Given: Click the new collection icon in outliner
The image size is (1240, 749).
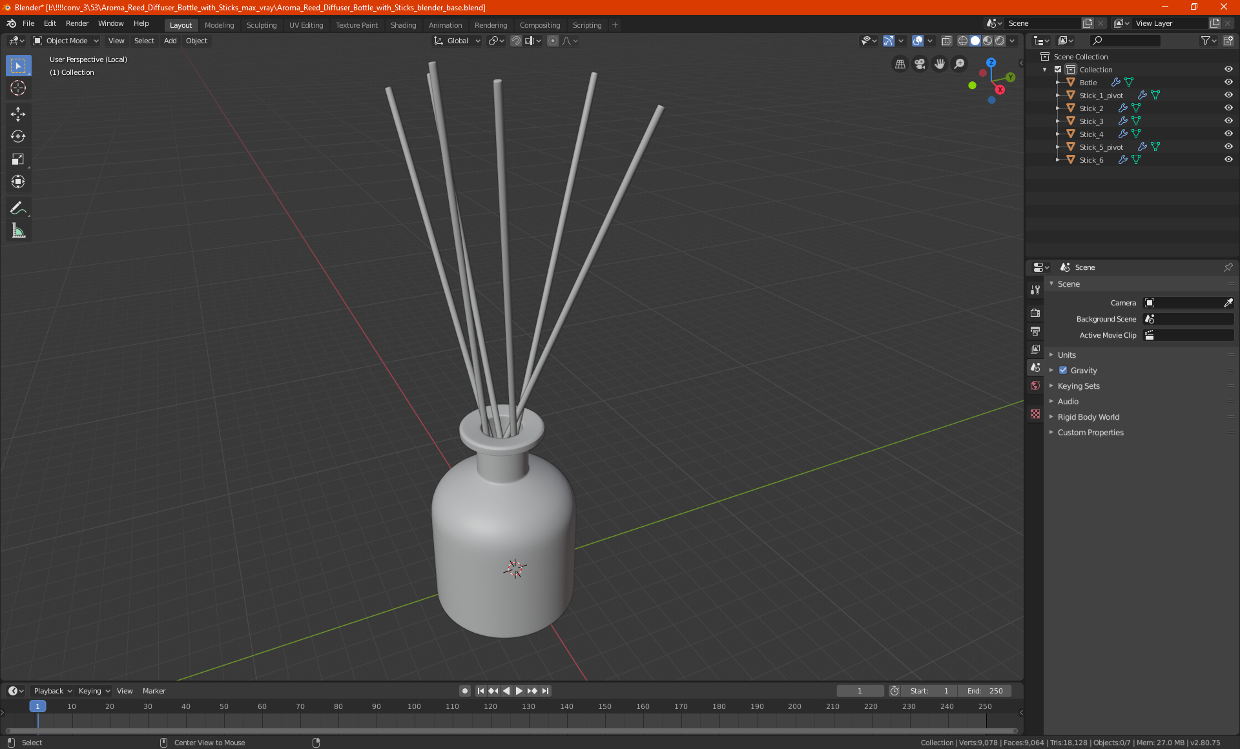Looking at the screenshot, I should [x=1228, y=41].
